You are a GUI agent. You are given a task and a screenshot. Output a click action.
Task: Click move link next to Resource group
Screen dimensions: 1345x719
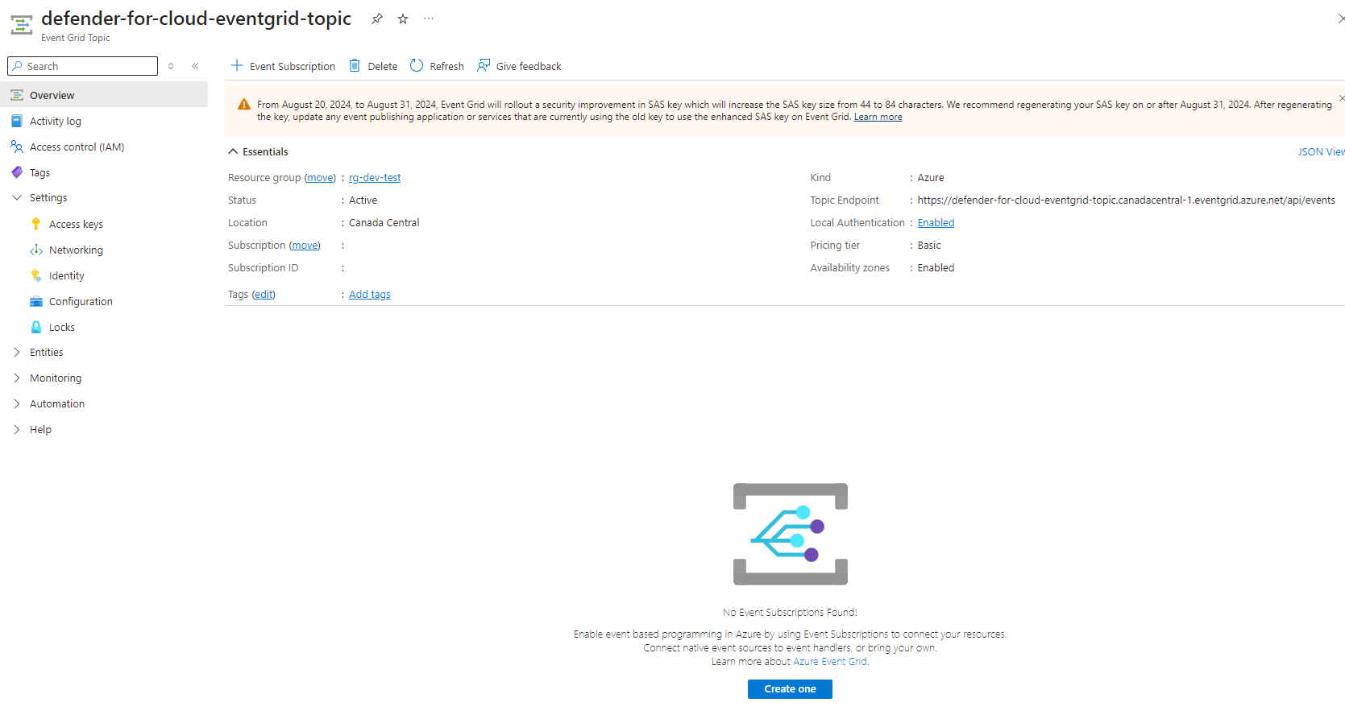320,178
